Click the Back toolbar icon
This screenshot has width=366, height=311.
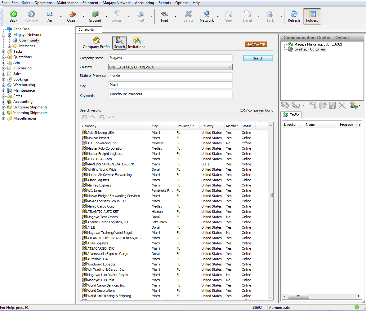tap(14, 16)
